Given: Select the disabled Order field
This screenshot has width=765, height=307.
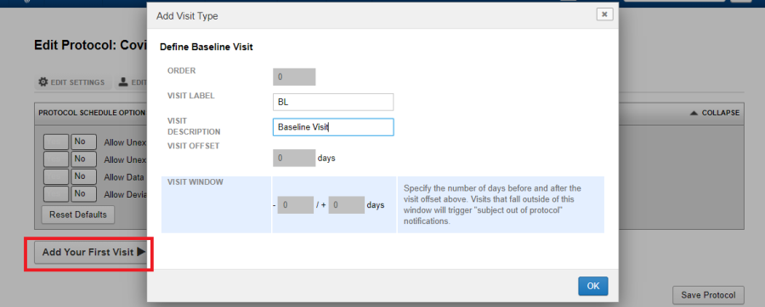Looking at the screenshot, I should (294, 77).
